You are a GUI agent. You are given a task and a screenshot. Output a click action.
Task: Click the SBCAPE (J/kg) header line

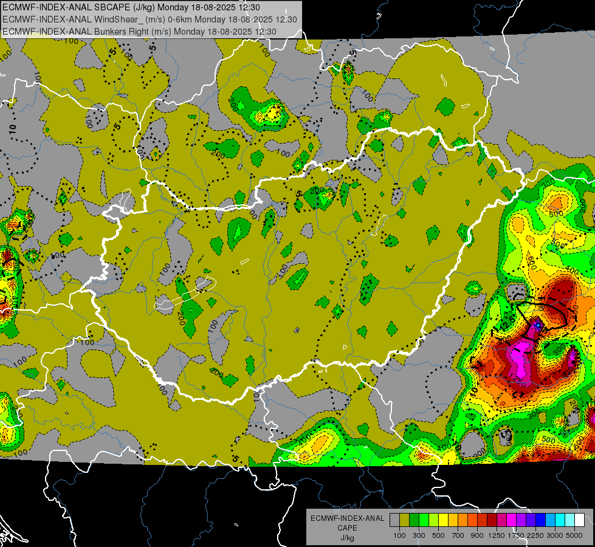point(131,7)
